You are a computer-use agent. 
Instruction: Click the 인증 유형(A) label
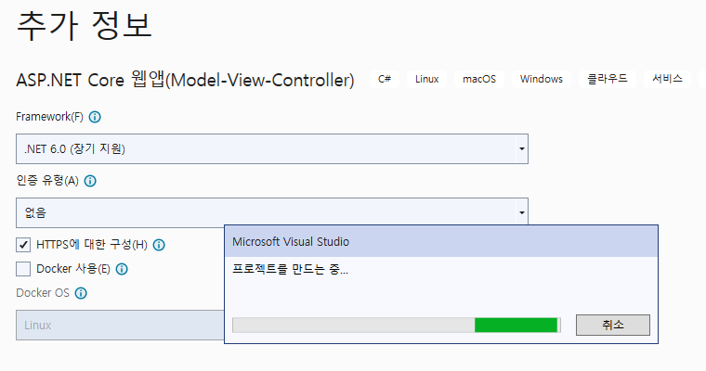pyautogui.click(x=47, y=181)
